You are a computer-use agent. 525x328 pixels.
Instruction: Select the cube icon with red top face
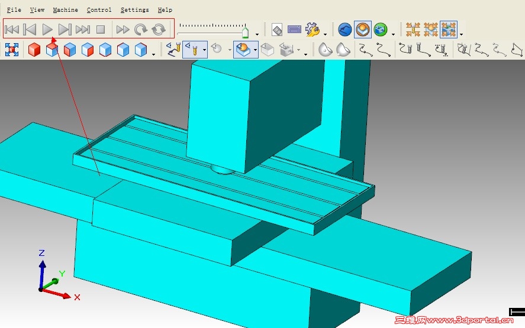52,50
